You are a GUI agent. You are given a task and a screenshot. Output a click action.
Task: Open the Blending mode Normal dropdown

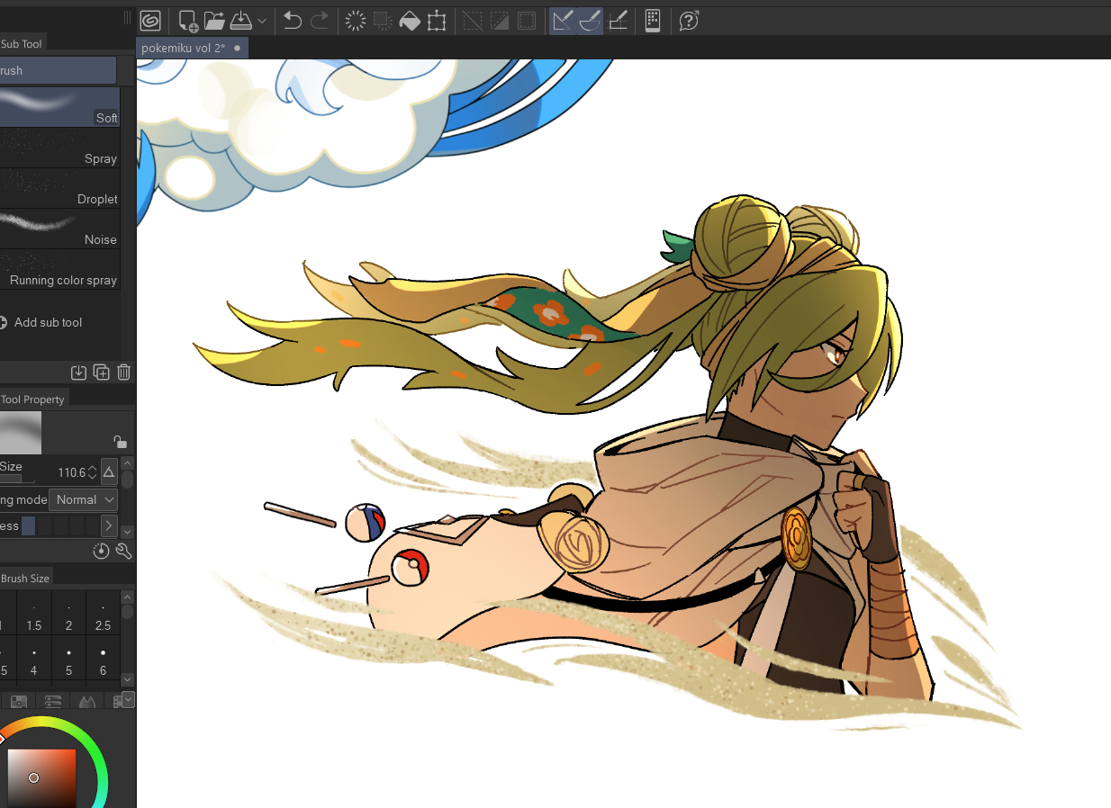85,499
